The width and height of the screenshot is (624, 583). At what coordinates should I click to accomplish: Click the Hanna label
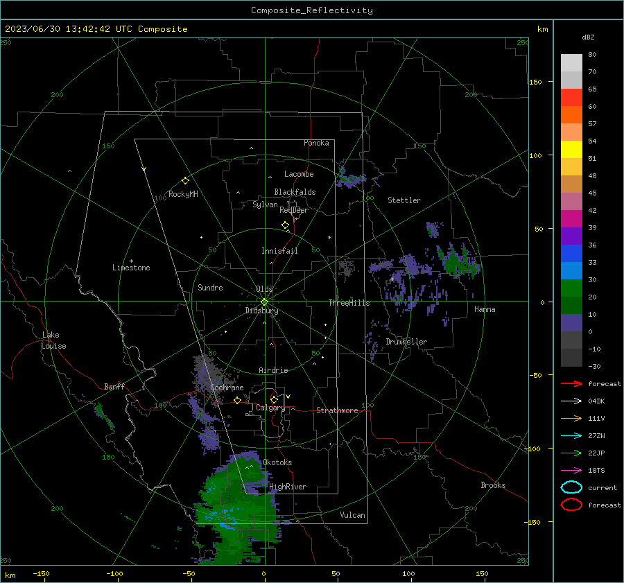pyautogui.click(x=485, y=309)
